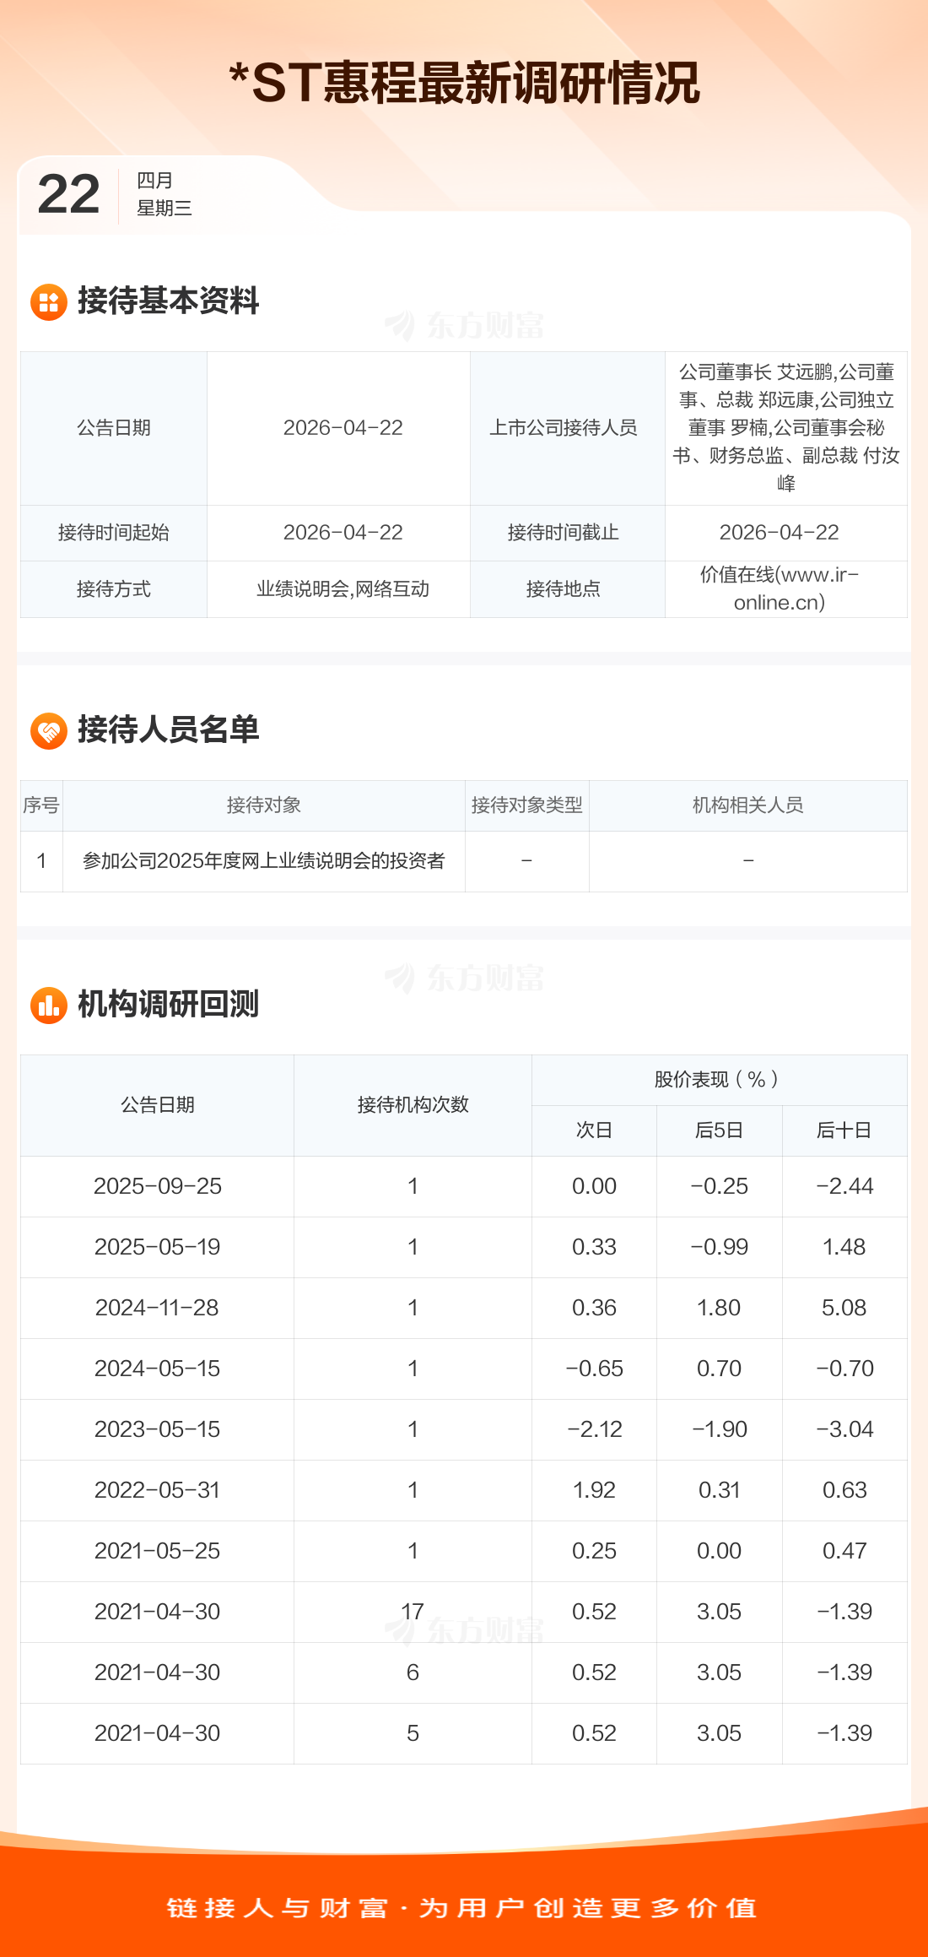Screen dimensions: 928x1957
Task: Click the handshake icon beside 接待人员名单
Action: point(49,731)
